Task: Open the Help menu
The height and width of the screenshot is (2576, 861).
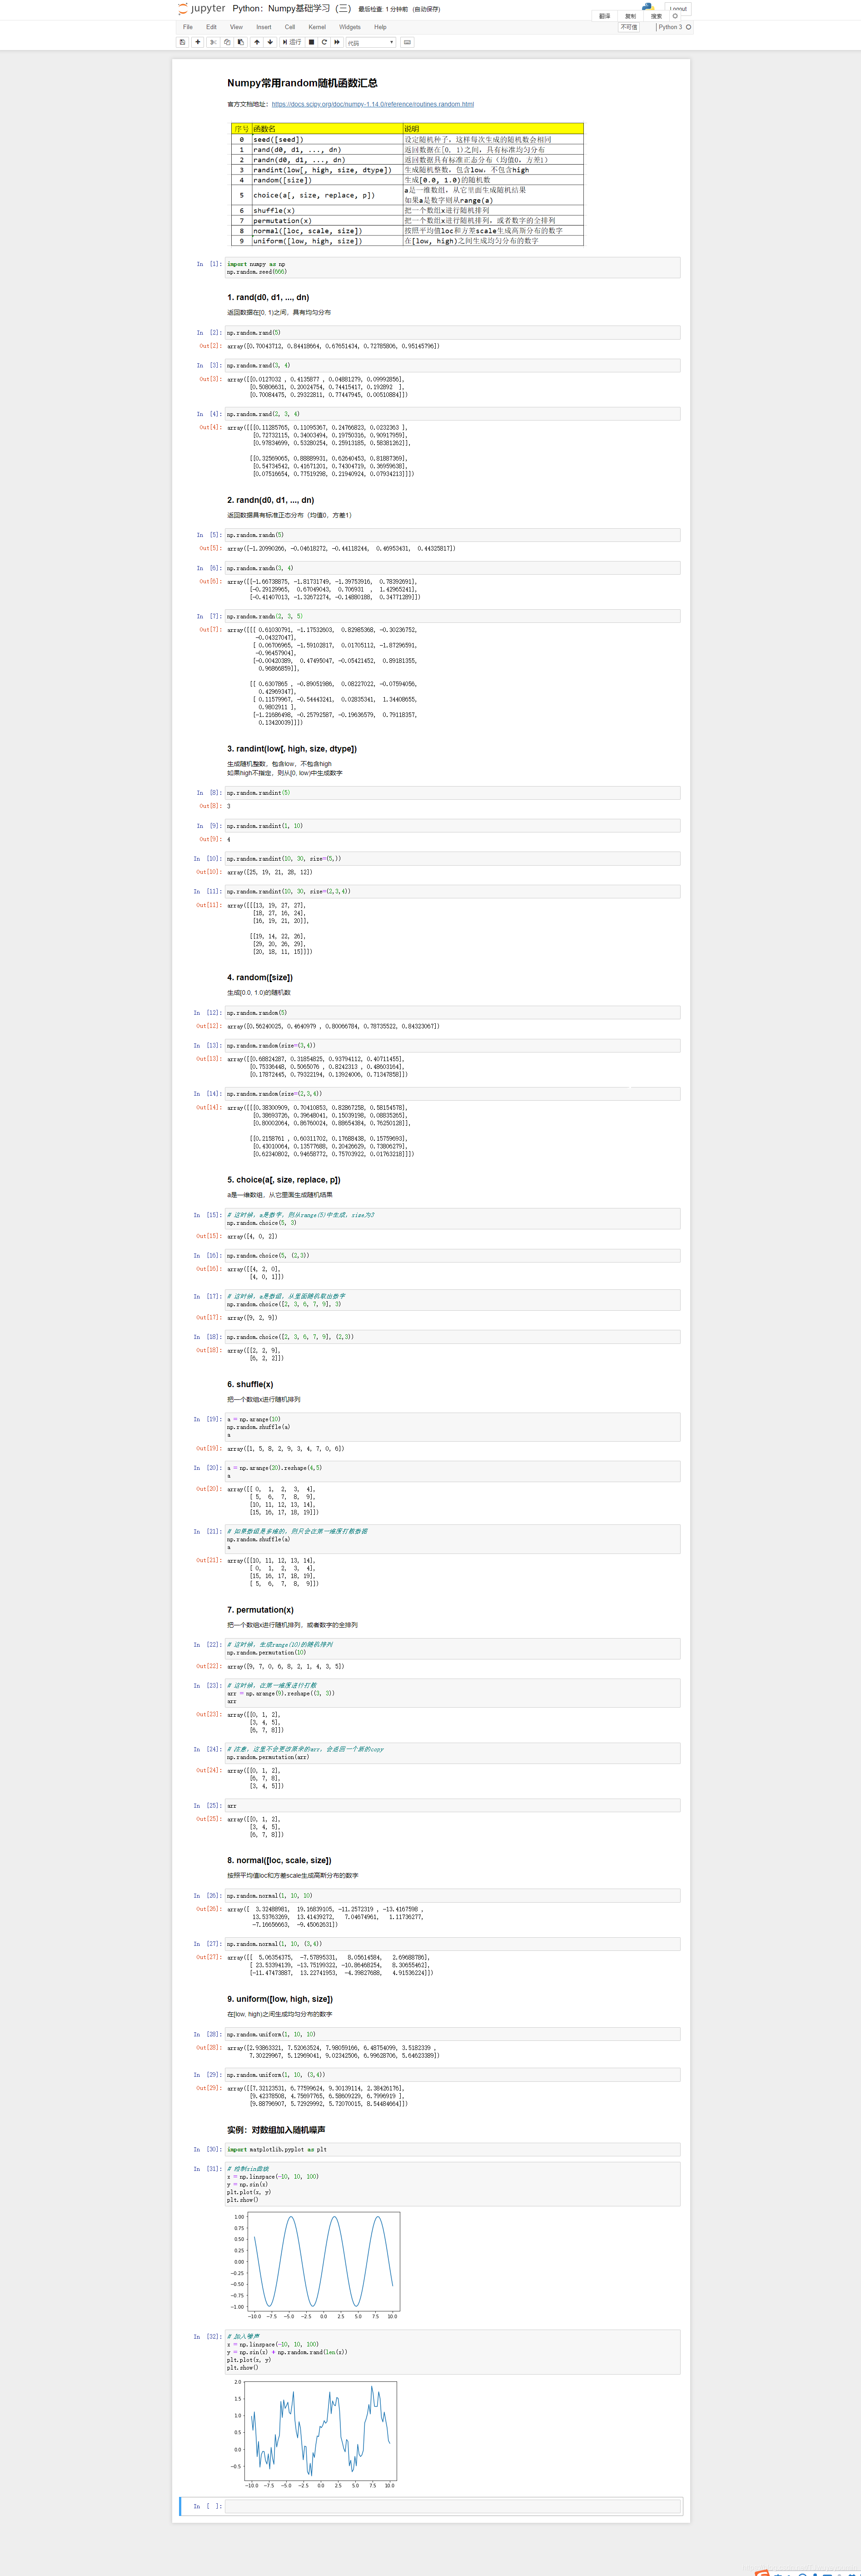Action: (x=381, y=27)
